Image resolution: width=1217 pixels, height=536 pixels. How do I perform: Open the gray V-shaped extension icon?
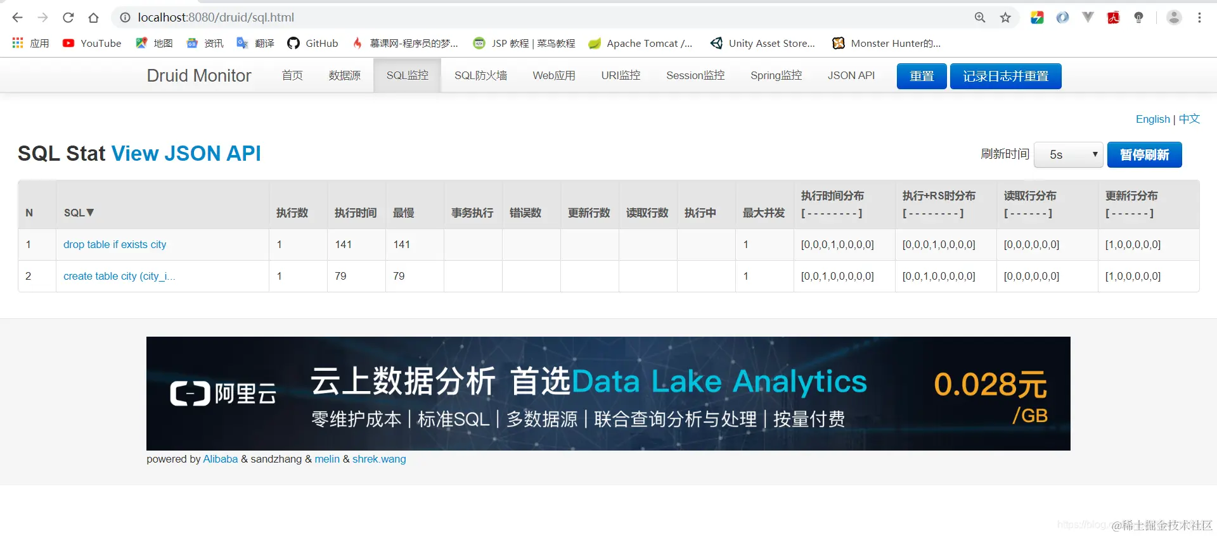(x=1088, y=18)
